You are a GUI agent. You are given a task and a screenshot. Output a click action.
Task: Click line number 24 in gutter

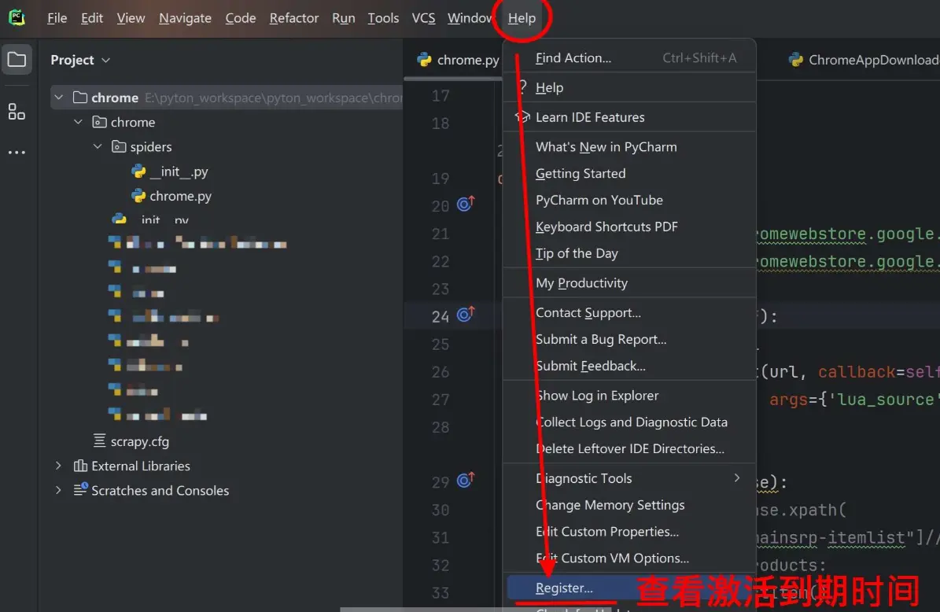tap(440, 316)
